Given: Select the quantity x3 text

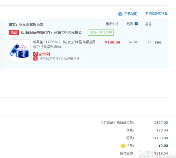Looking at the screenshot, I should coord(149,42).
